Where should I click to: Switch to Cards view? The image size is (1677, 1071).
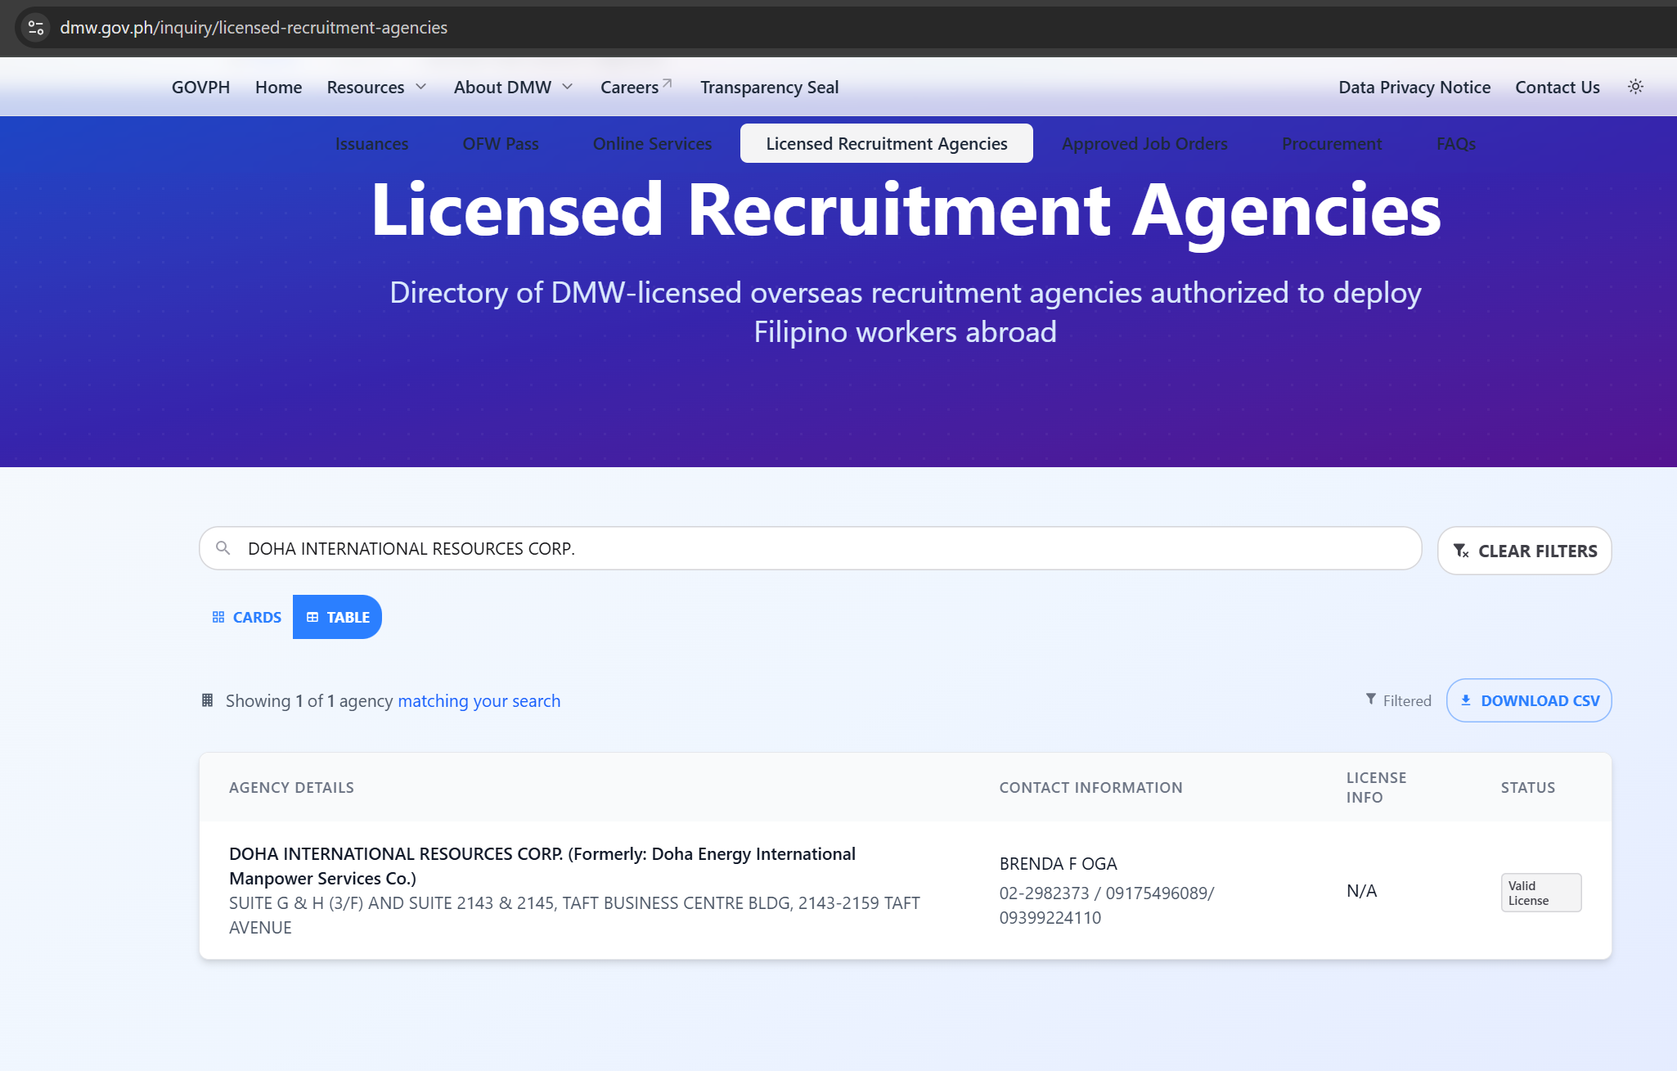click(246, 617)
